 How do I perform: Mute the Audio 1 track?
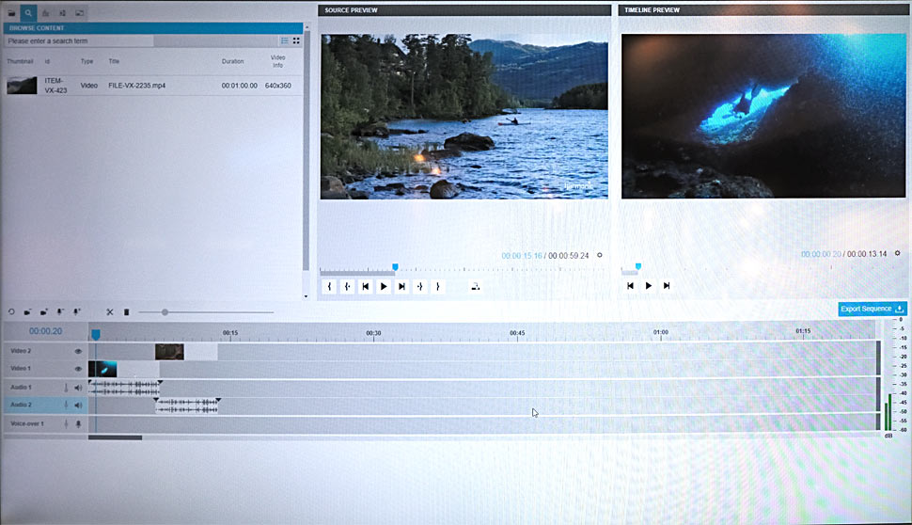tap(78, 388)
